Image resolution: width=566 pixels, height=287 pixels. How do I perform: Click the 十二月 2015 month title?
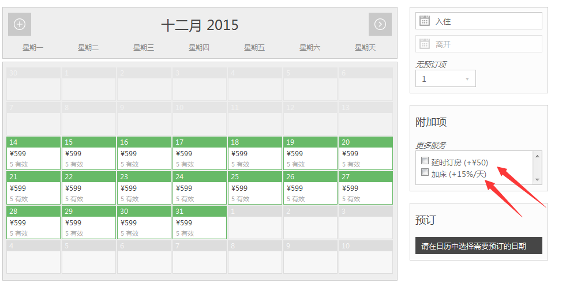(200, 25)
